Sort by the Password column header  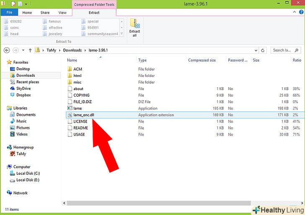click(x=238, y=60)
